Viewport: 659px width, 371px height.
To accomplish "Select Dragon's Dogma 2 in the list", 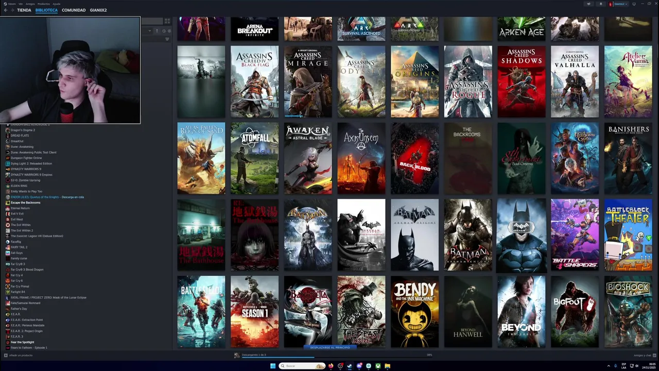I will pyautogui.click(x=23, y=130).
